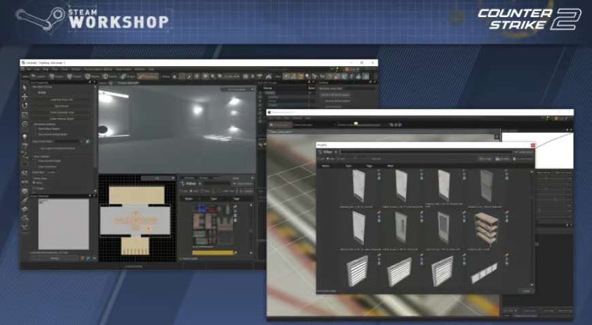Select the first, filled radio option in Tool Properties
This screenshot has height=325, width=592.
click(x=34, y=183)
